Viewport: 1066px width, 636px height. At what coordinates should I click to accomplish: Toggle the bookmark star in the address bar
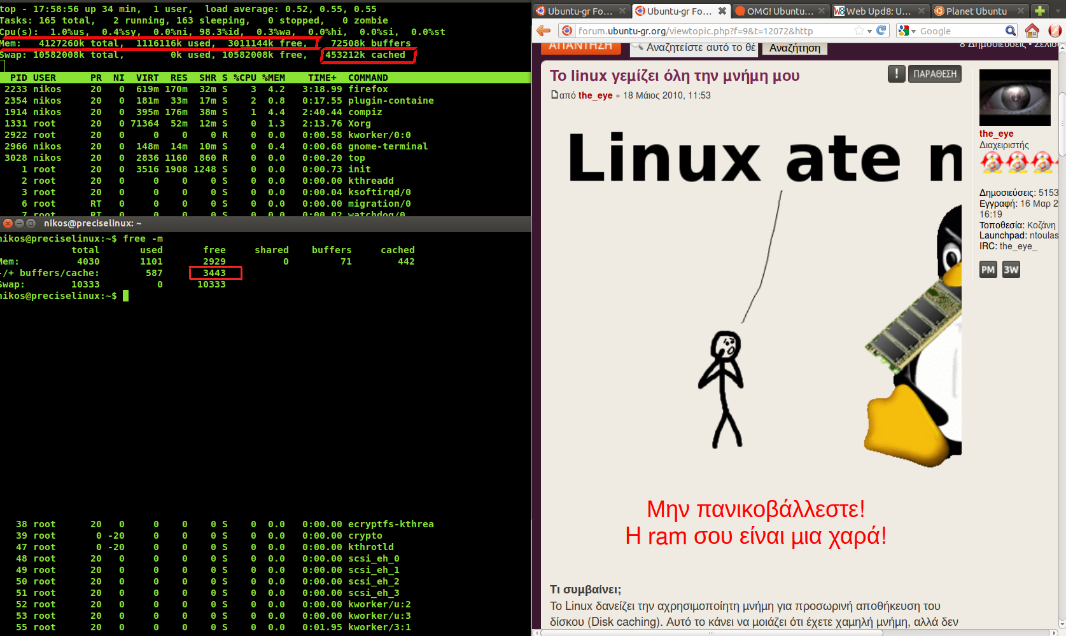tap(859, 31)
